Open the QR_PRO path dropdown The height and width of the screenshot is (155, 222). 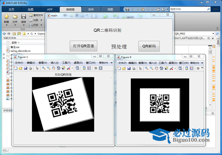[213, 33]
